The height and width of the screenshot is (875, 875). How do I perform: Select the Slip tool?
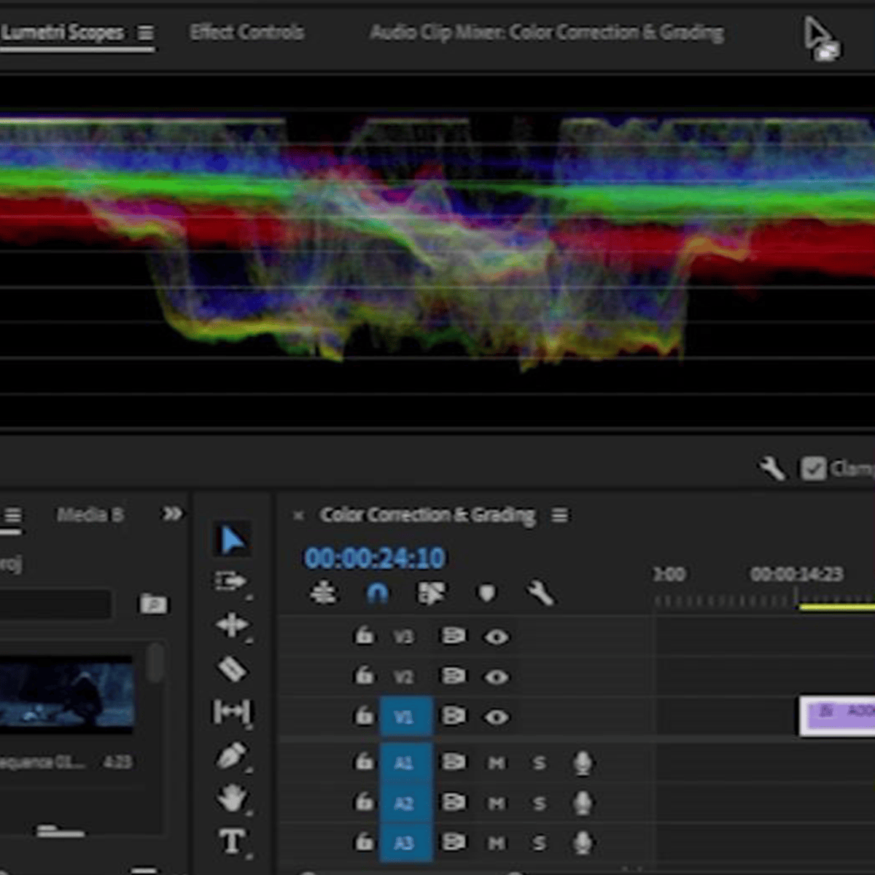point(231,711)
